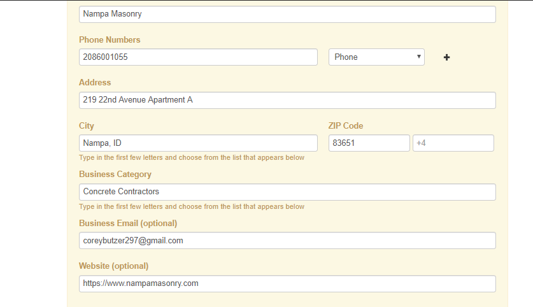Click the website URL input field

tap(287, 283)
